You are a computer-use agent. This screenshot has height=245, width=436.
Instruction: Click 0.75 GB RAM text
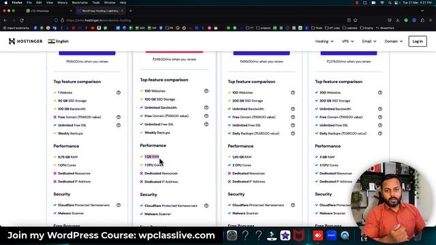click(67, 157)
